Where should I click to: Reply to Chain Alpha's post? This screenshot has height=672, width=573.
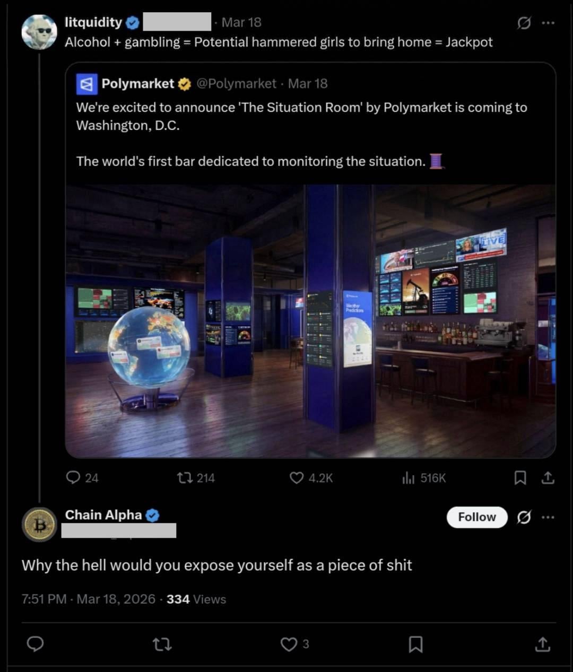click(35, 644)
